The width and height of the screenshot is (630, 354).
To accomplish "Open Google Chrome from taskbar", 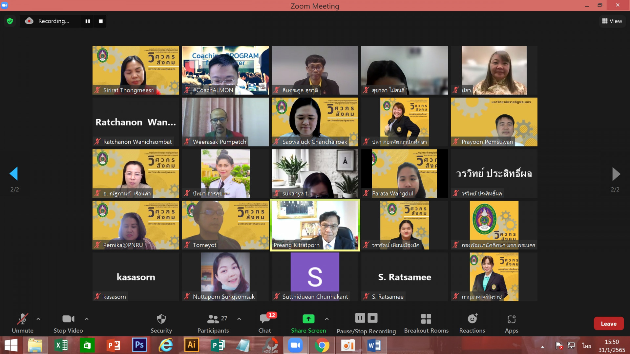I will click(322, 345).
